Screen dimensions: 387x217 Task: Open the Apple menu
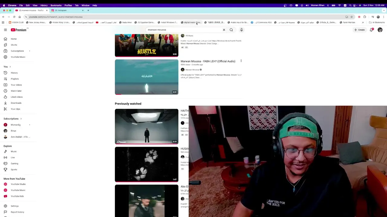(x=4, y=5)
